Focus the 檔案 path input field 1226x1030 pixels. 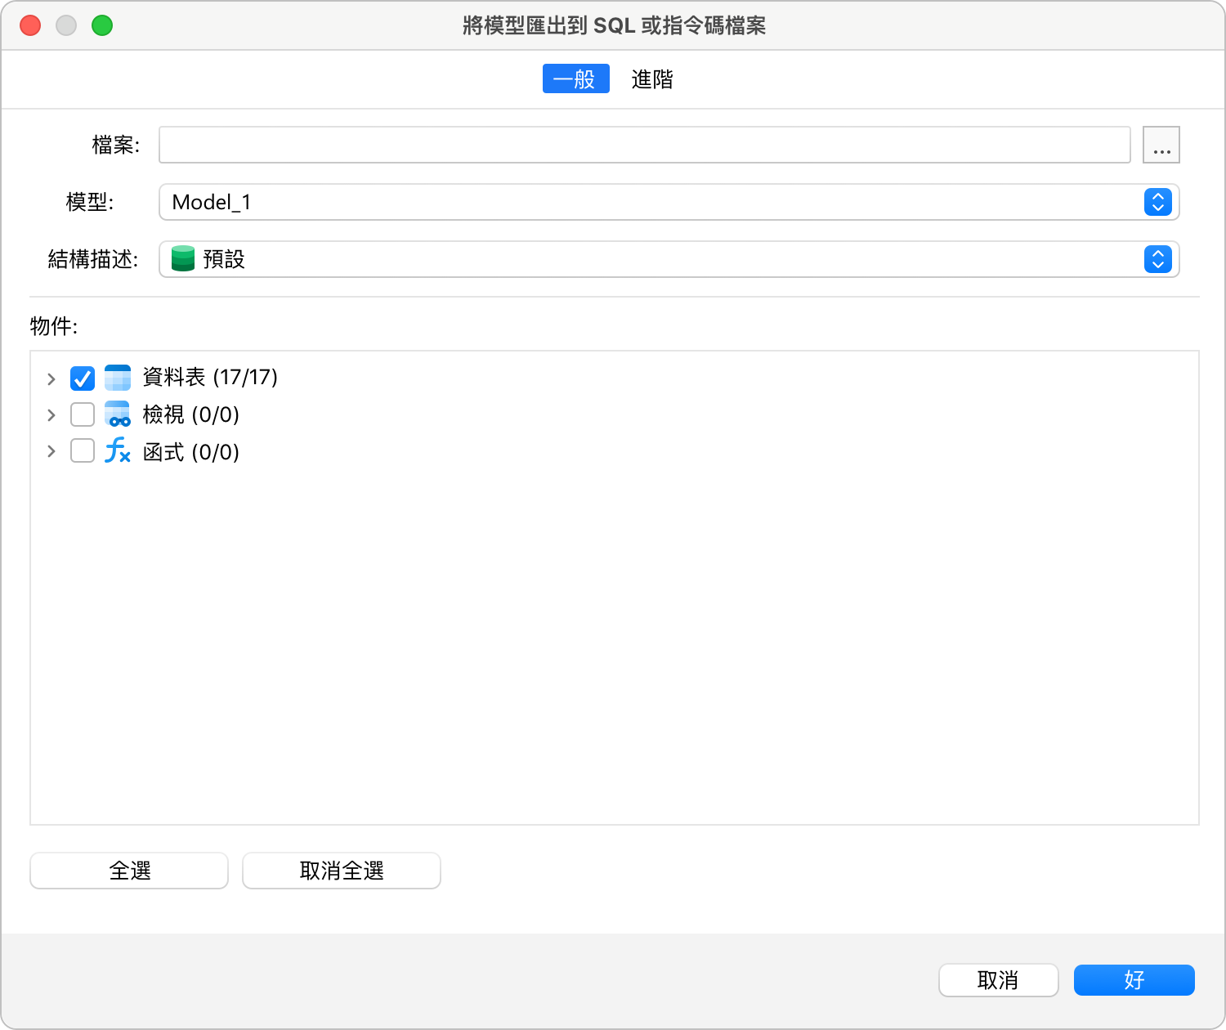coord(645,145)
